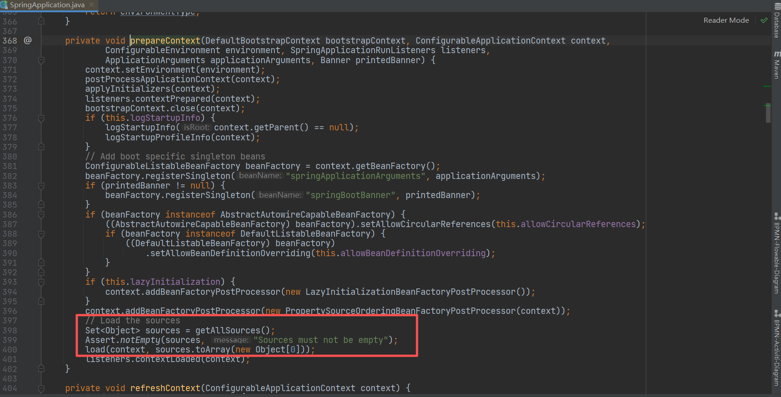The width and height of the screenshot is (781, 397).
Task: Click the 'isRoot:' parameter hint
Action: tap(196, 128)
